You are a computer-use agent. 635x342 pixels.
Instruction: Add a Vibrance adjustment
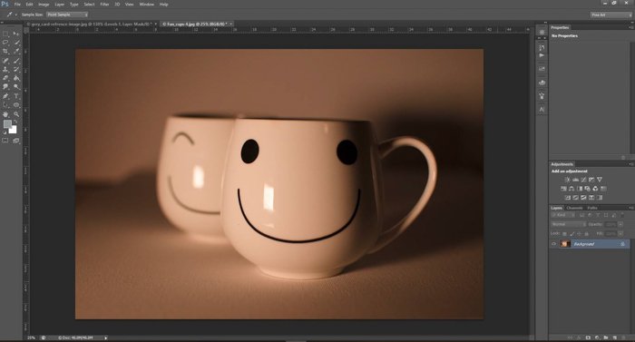coord(600,180)
